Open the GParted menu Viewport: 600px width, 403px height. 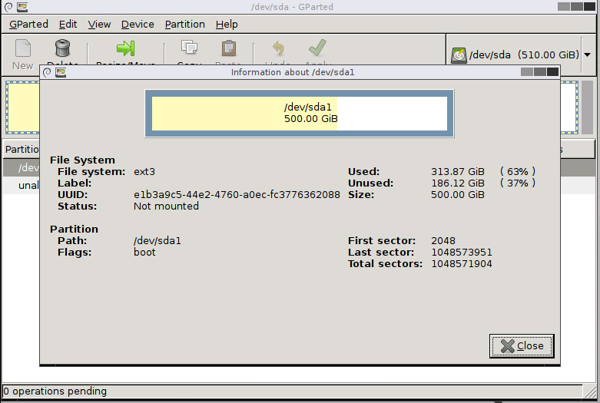(28, 24)
